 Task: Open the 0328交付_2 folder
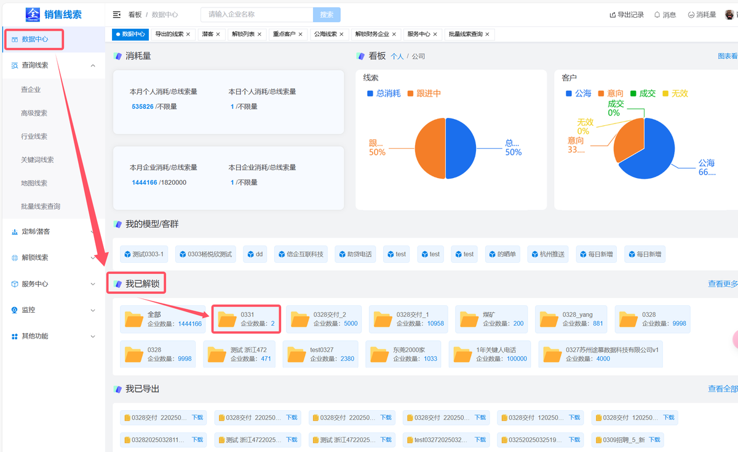pyautogui.click(x=324, y=319)
